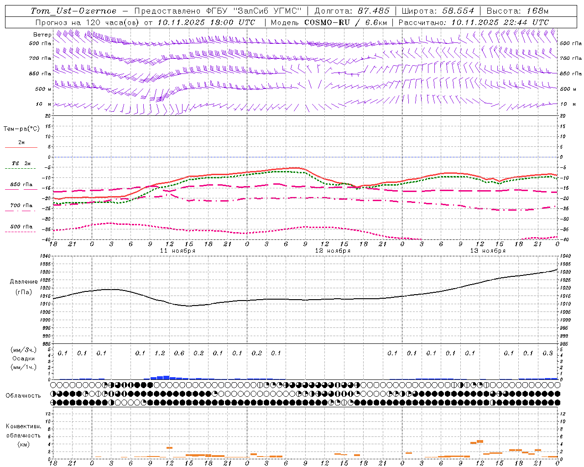Click the '(мм/1ч.)' precipitation unit label
Image resolution: width=584 pixels, height=467 pixels.
[x=23, y=367]
